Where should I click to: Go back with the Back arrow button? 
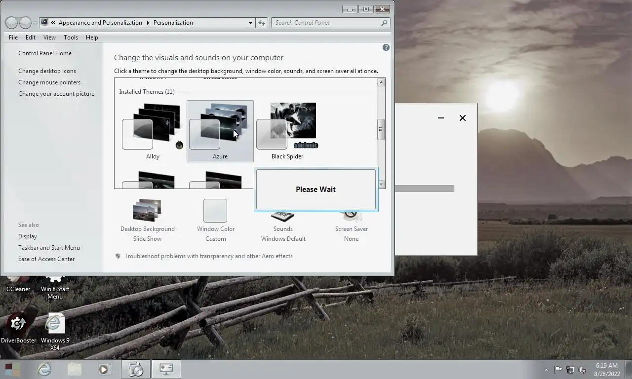(11, 23)
